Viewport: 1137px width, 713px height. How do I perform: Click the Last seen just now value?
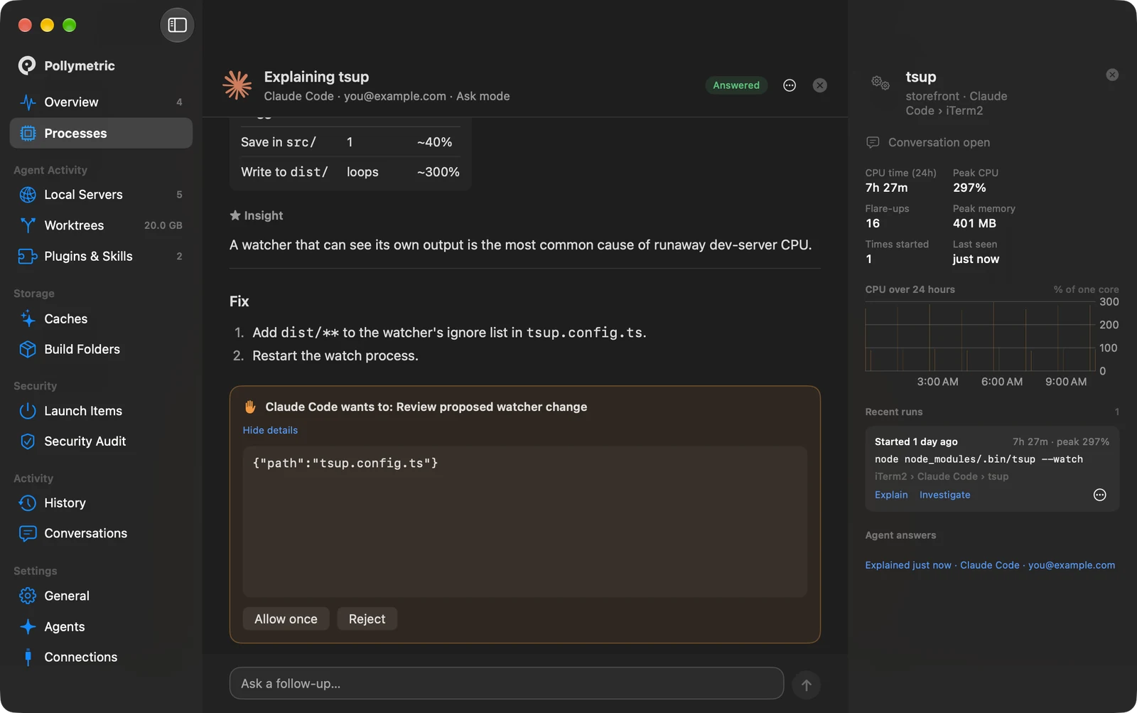(x=976, y=259)
